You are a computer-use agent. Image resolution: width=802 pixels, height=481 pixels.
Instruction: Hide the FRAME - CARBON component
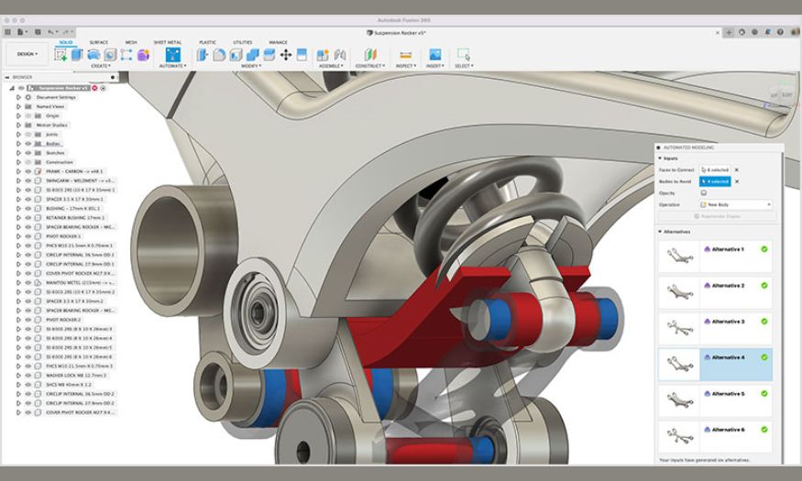(28, 171)
